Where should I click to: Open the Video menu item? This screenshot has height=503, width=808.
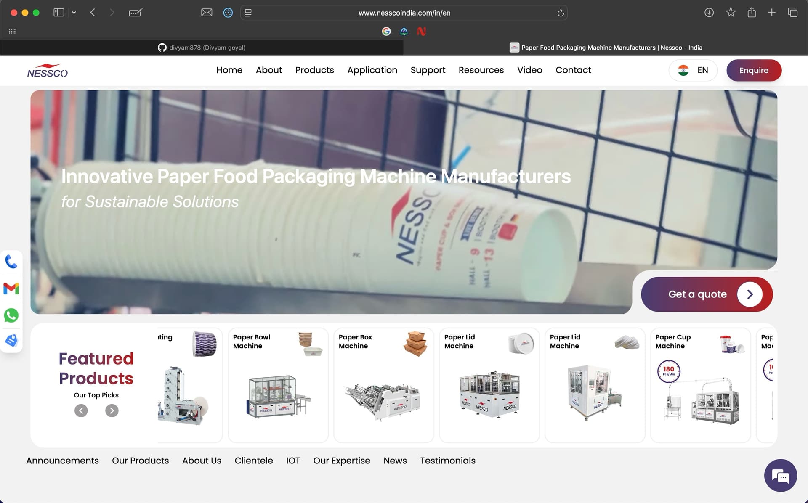coord(530,70)
